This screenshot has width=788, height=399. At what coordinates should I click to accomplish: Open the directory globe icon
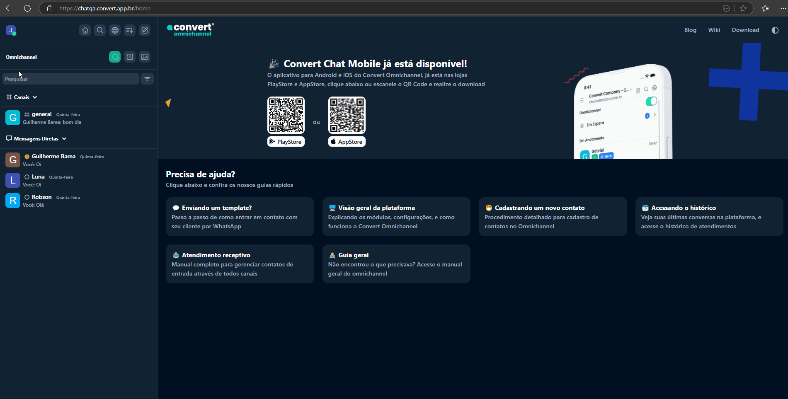[x=115, y=30]
